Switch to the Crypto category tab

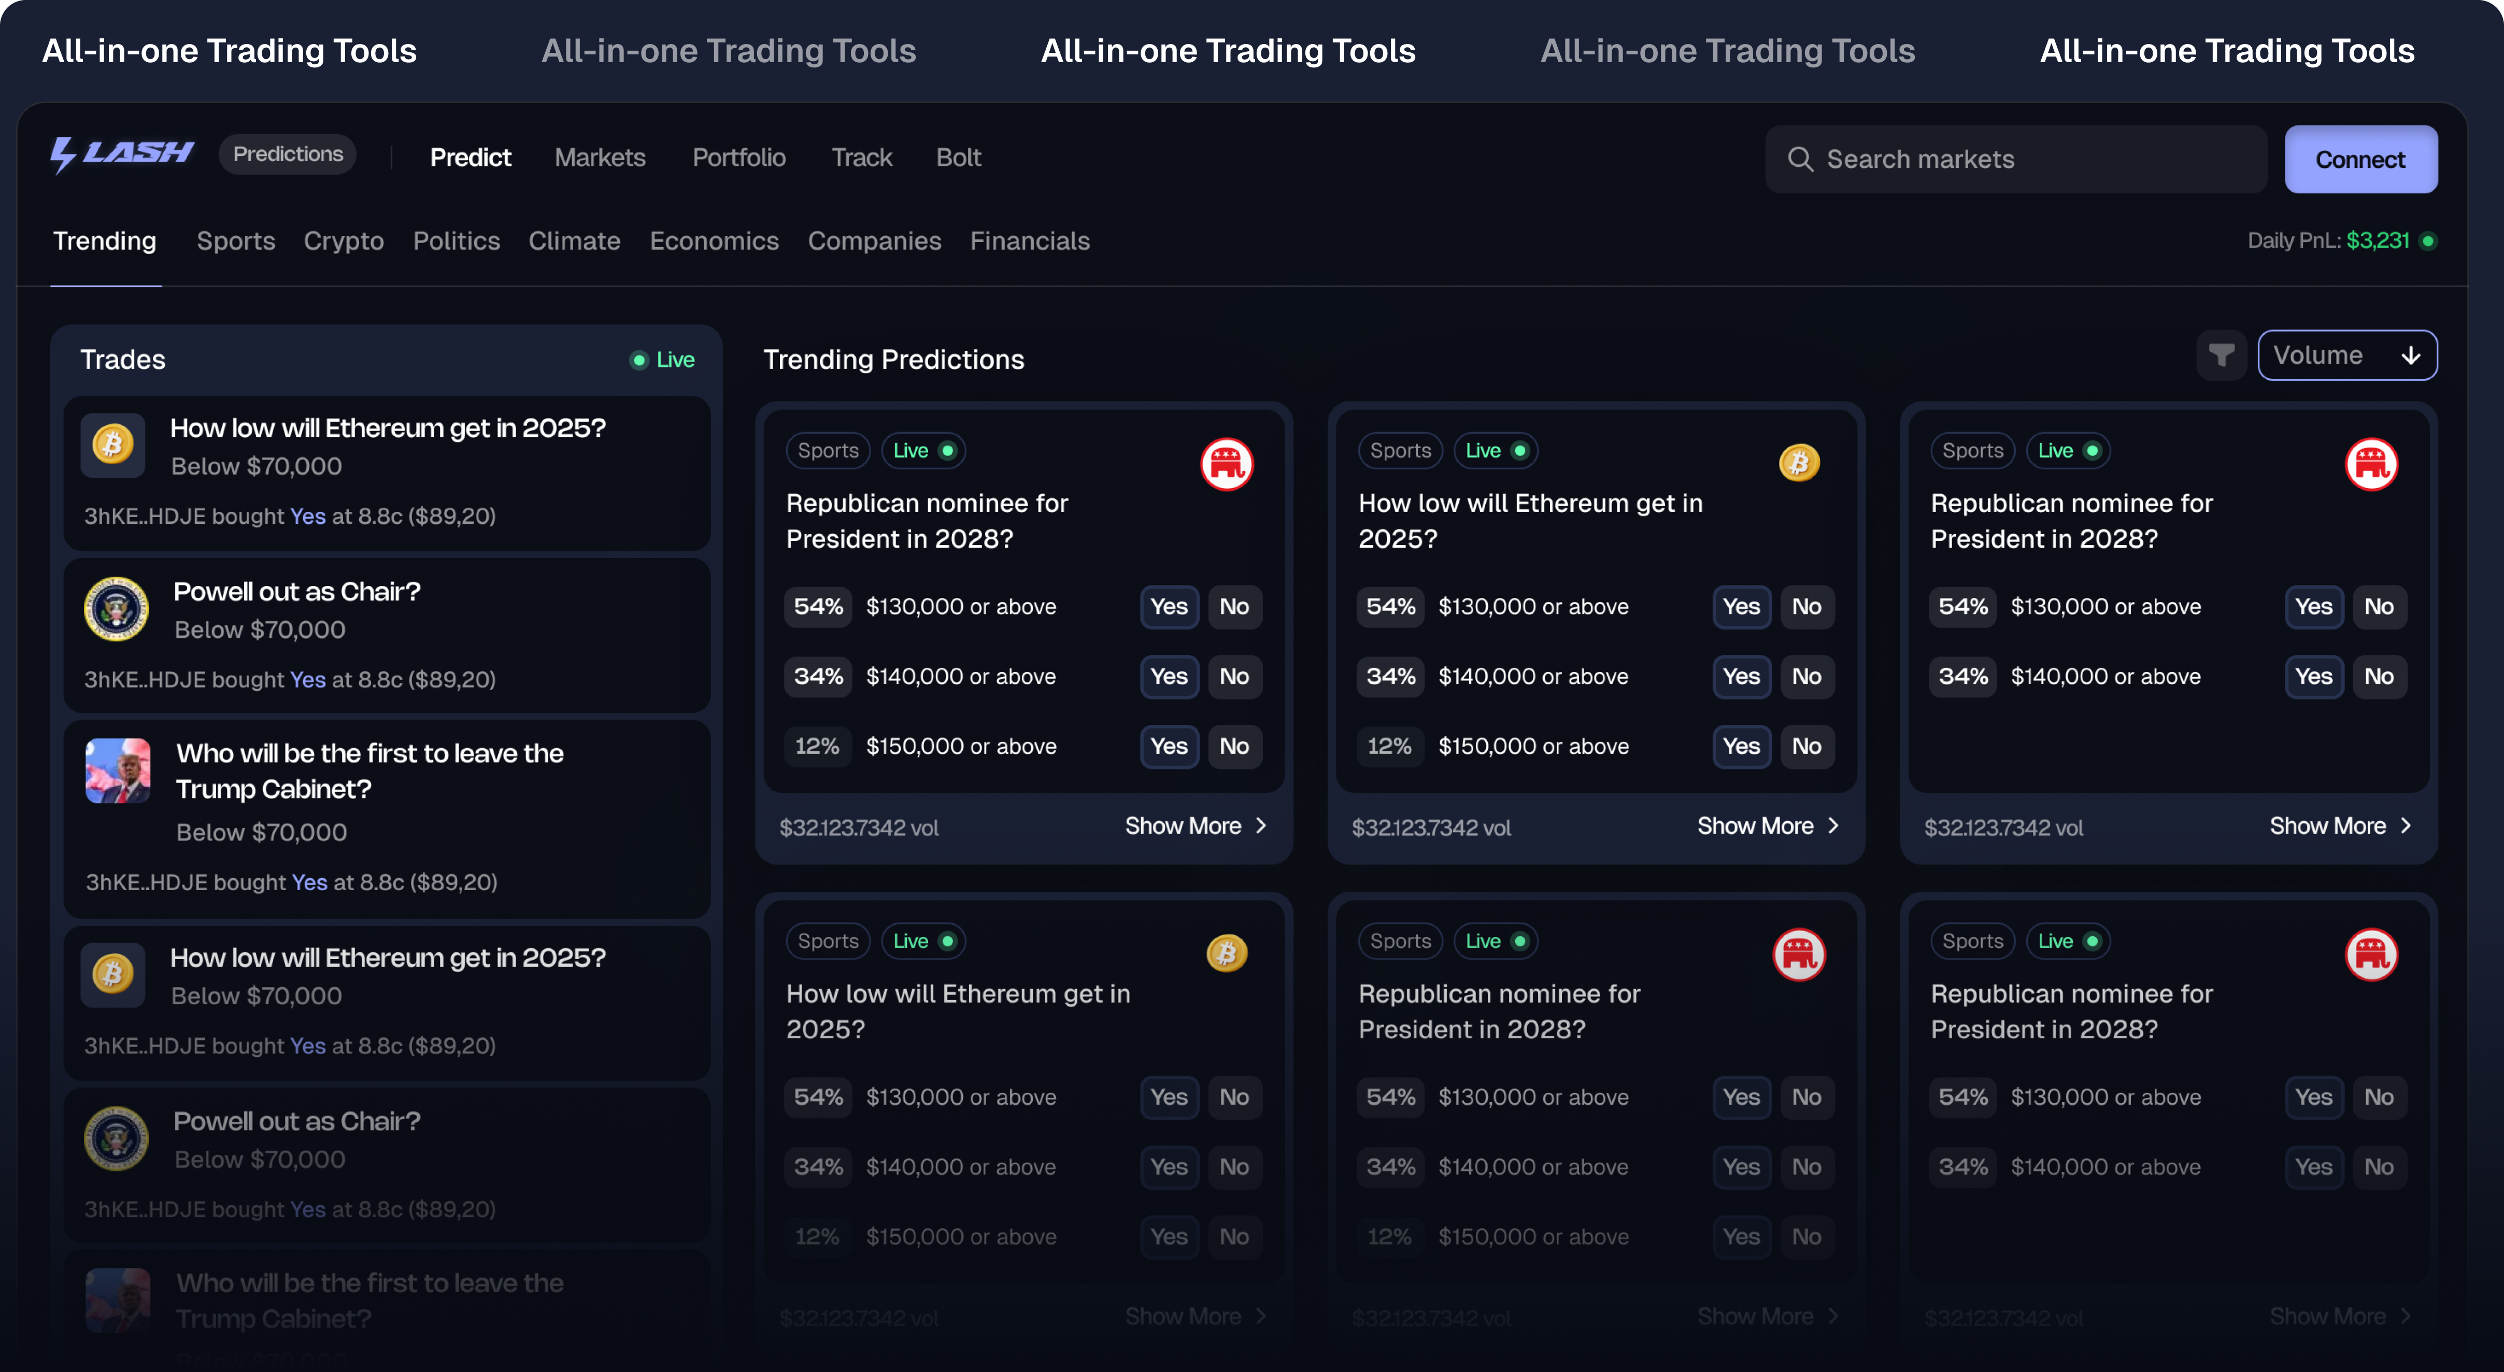pyautogui.click(x=344, y=241)
